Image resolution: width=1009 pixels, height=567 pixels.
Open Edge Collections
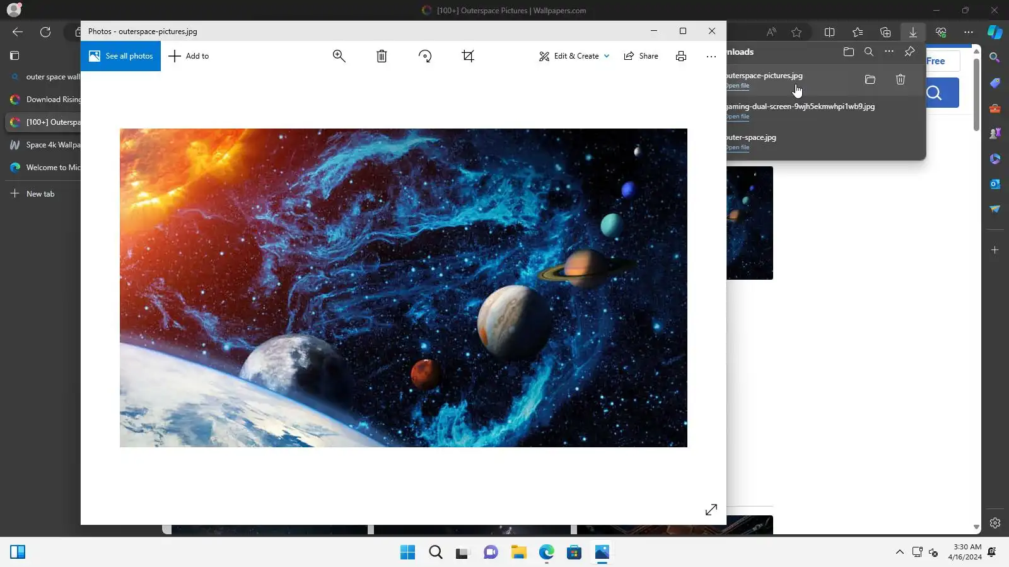click(885, 32)
